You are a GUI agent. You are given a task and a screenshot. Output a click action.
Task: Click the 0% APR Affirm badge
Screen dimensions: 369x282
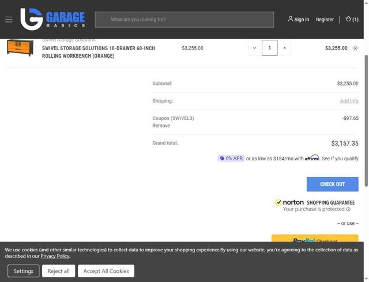[231, 159]
